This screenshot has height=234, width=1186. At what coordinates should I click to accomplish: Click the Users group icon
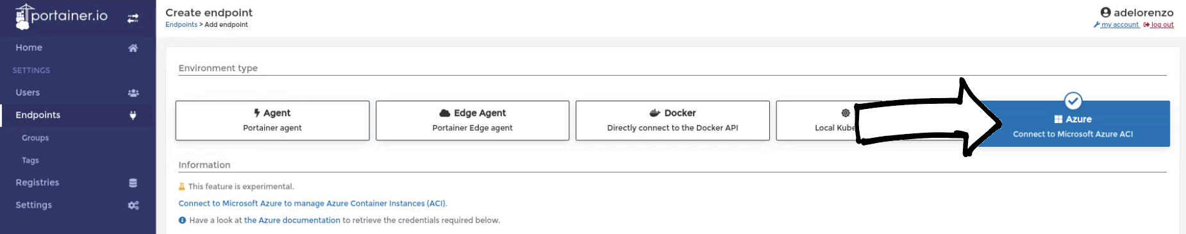pyautogui.click(x=133, y=93)
